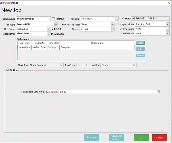
Task: Expand the Logging Mode dropdown
Action: coord(167,24)
